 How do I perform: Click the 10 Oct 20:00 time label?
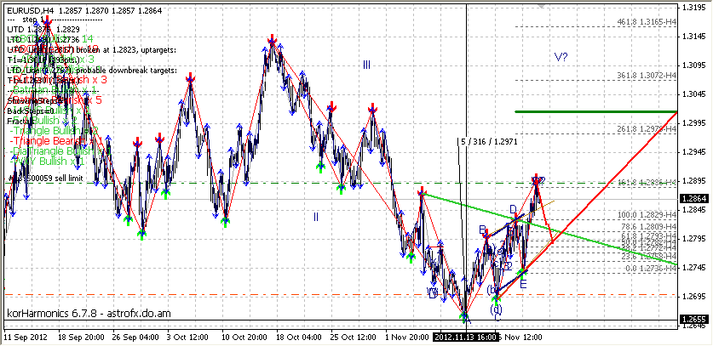(x=244, y=337)
